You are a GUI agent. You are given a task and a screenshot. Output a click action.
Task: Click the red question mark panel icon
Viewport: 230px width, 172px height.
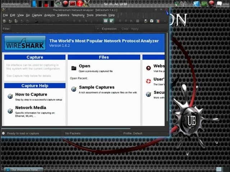(80, 3)
